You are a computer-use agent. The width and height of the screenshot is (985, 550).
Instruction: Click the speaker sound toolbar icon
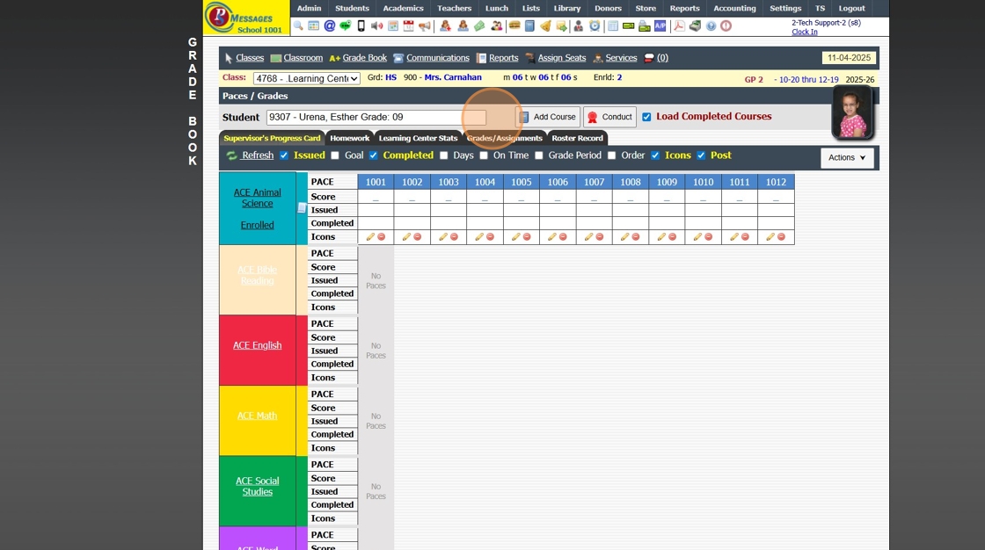point(377,25)
